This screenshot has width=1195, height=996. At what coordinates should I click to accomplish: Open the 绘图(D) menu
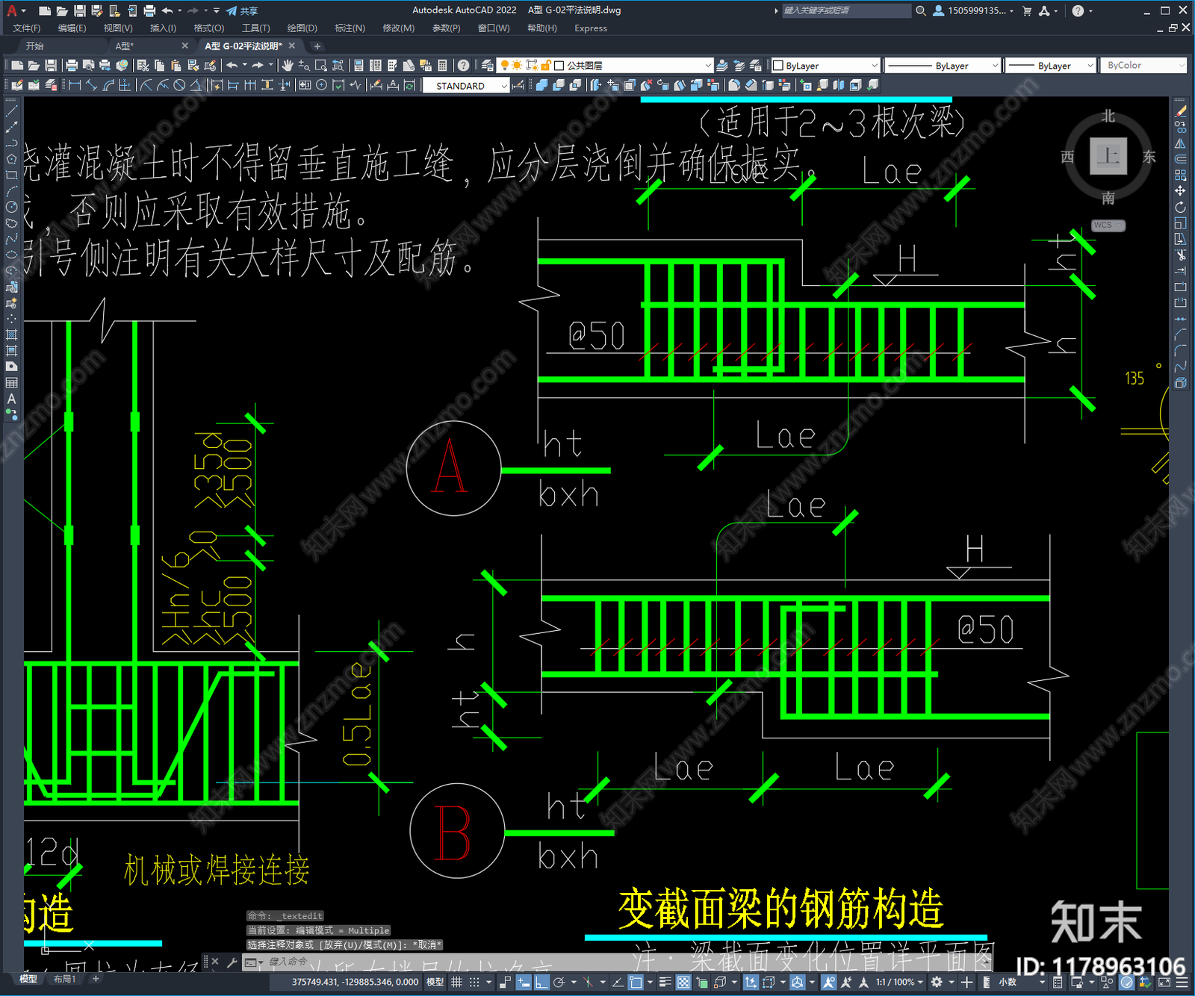pyautogui.click(x=302, y=28)
